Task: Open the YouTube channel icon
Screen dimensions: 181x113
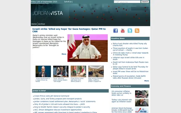Action: pos(122,31)
